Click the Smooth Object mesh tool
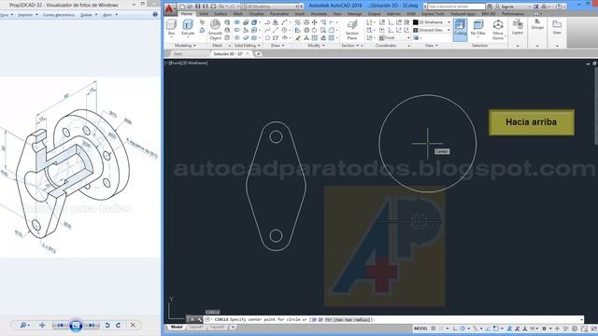 pyautogui.click(x=215, y=30)
